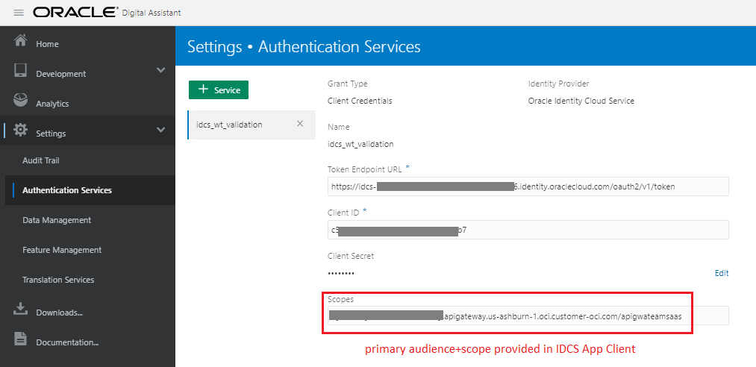
Task: Focus the Scopes input field
Action: coord(528,316)
